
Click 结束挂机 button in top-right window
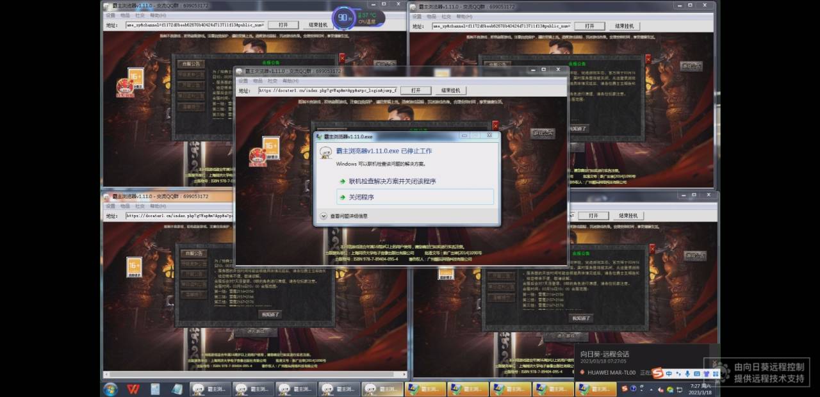point(624,26)
